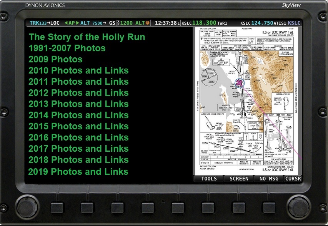The image size is (328, 226).
Task: Click the 118.300 TWR1 frequency
Action: tap(204, 23)
